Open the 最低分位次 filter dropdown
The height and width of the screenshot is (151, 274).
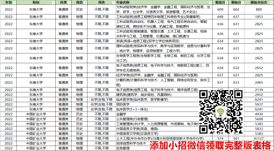coord(271,3)
